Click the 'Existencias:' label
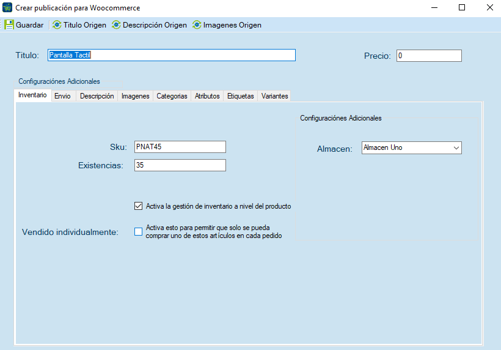 pyautogui.click(x=101, y=165)
